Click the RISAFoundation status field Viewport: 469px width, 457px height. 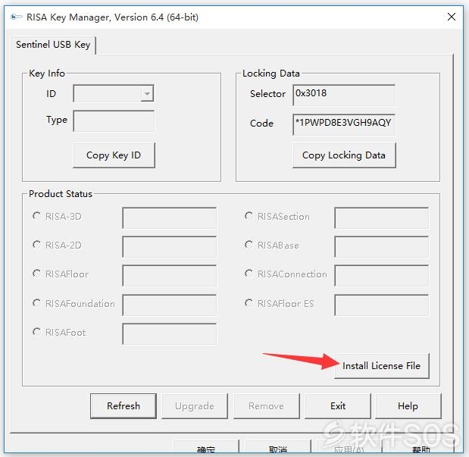(x=169, y=305)
